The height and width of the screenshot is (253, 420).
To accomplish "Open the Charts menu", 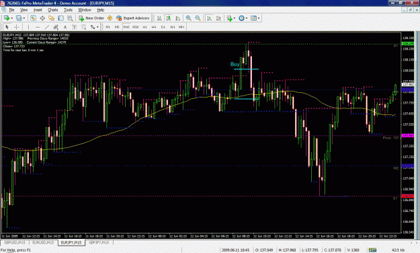I will click(x=53, y=10).
